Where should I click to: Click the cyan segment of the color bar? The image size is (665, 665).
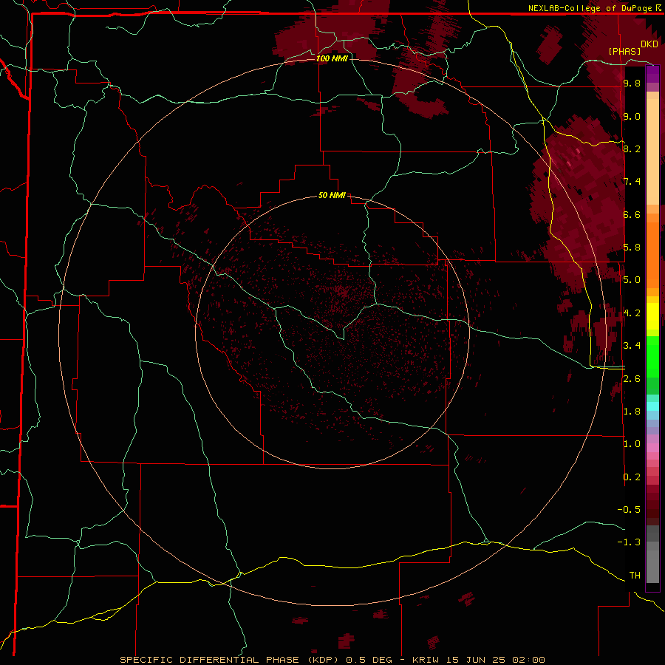tap(652, 406)
